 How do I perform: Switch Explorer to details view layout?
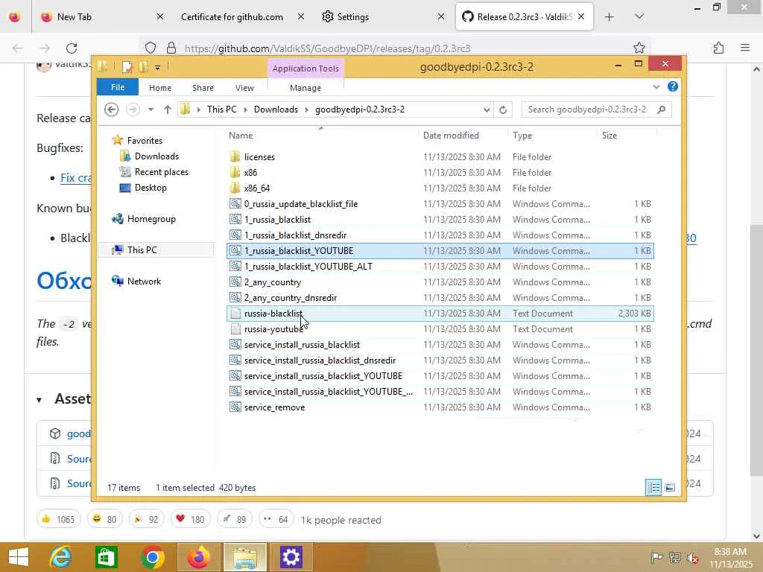(x=653, y=487)
